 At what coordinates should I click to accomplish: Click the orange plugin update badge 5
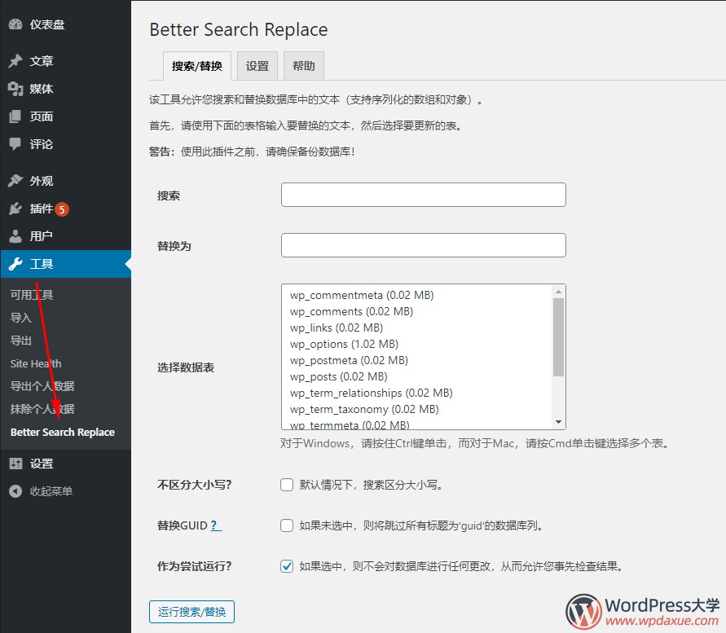tap(62, 209)
